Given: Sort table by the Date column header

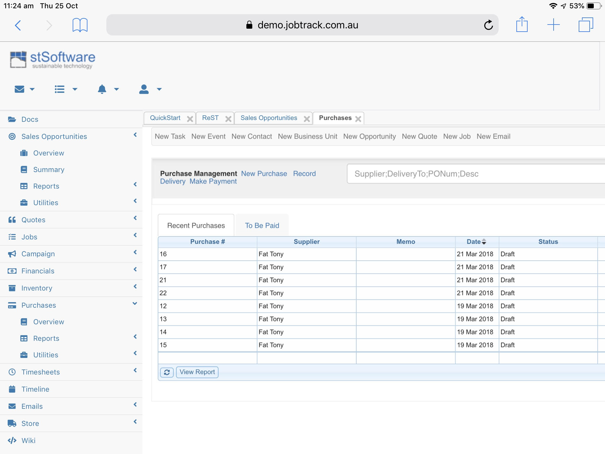Looking at the screenshot, I should 476,242.
